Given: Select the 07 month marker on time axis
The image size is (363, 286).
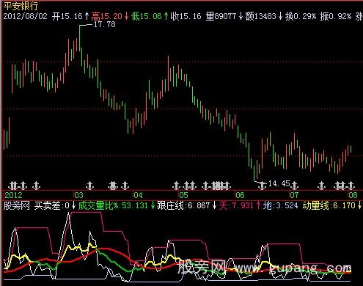Looking at the screenshot, I should (294, 195).
